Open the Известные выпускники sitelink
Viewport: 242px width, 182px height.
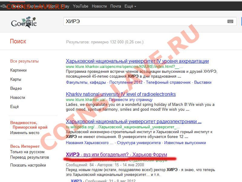(x=185, y=143)
